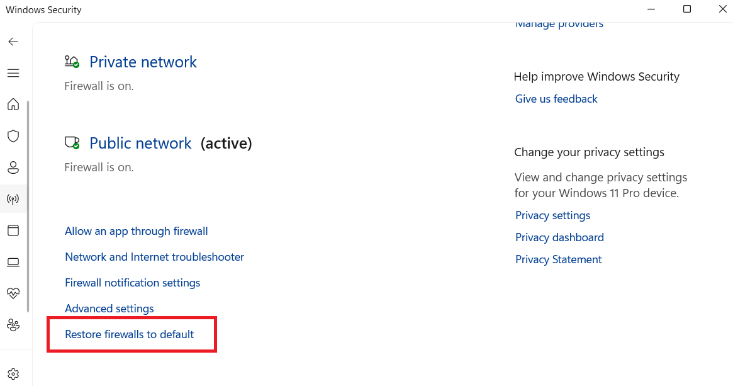
Task: Go back using the back arrow
Action: tap(13, 42)
